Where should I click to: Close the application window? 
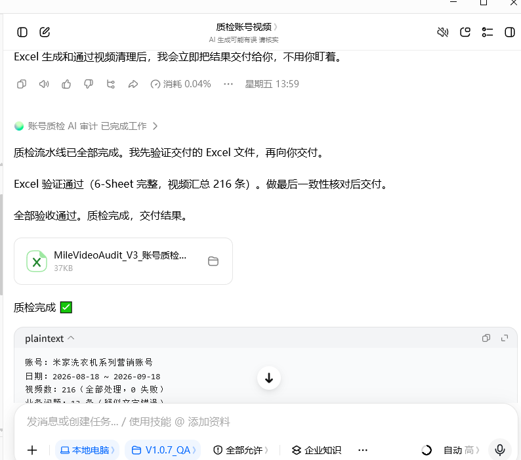coord(514,3)
